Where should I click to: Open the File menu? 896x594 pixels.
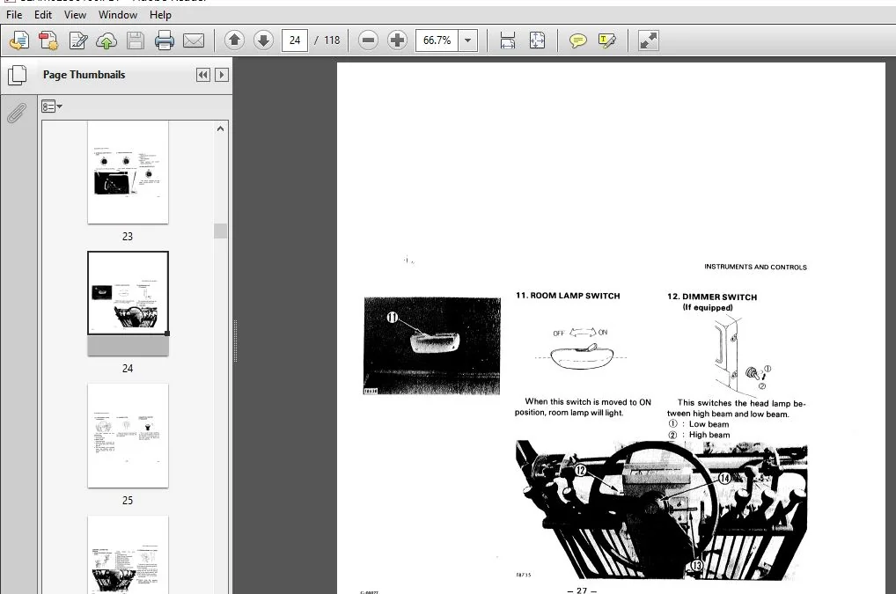point(14,15)
